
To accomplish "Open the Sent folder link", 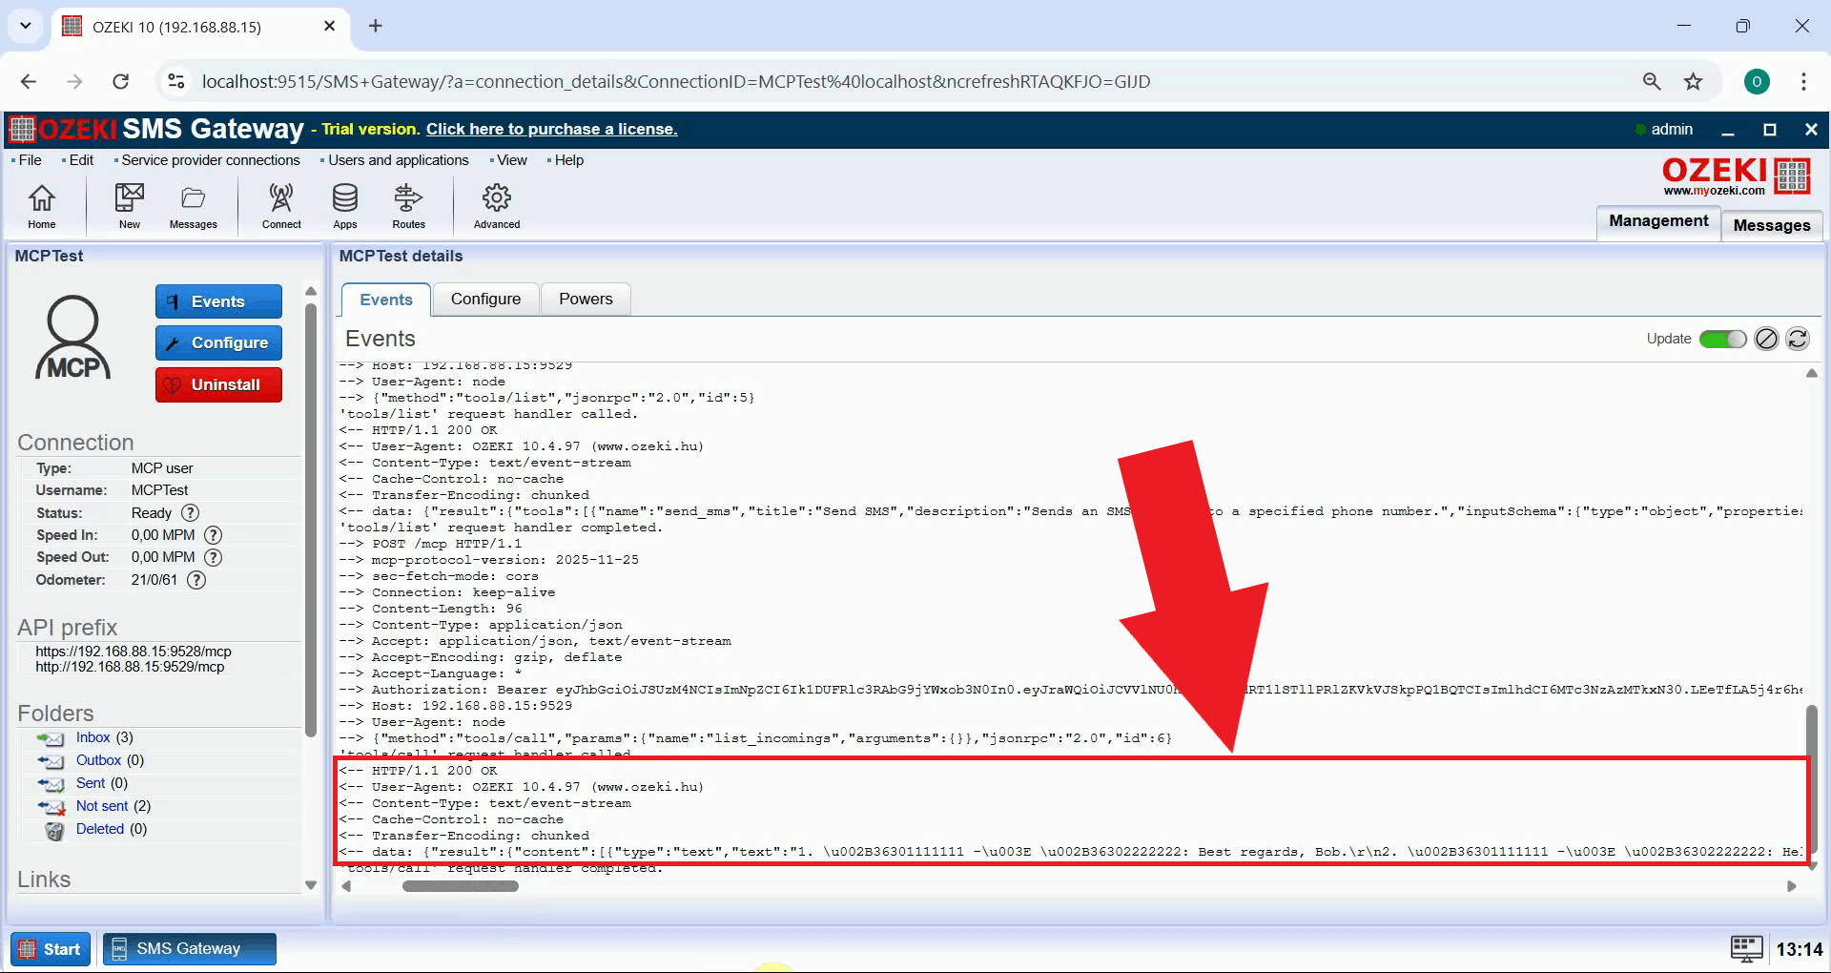I will [x=91, y=783].
